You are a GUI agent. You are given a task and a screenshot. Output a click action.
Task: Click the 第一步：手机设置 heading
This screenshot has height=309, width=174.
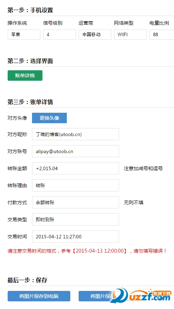[30, 10]
